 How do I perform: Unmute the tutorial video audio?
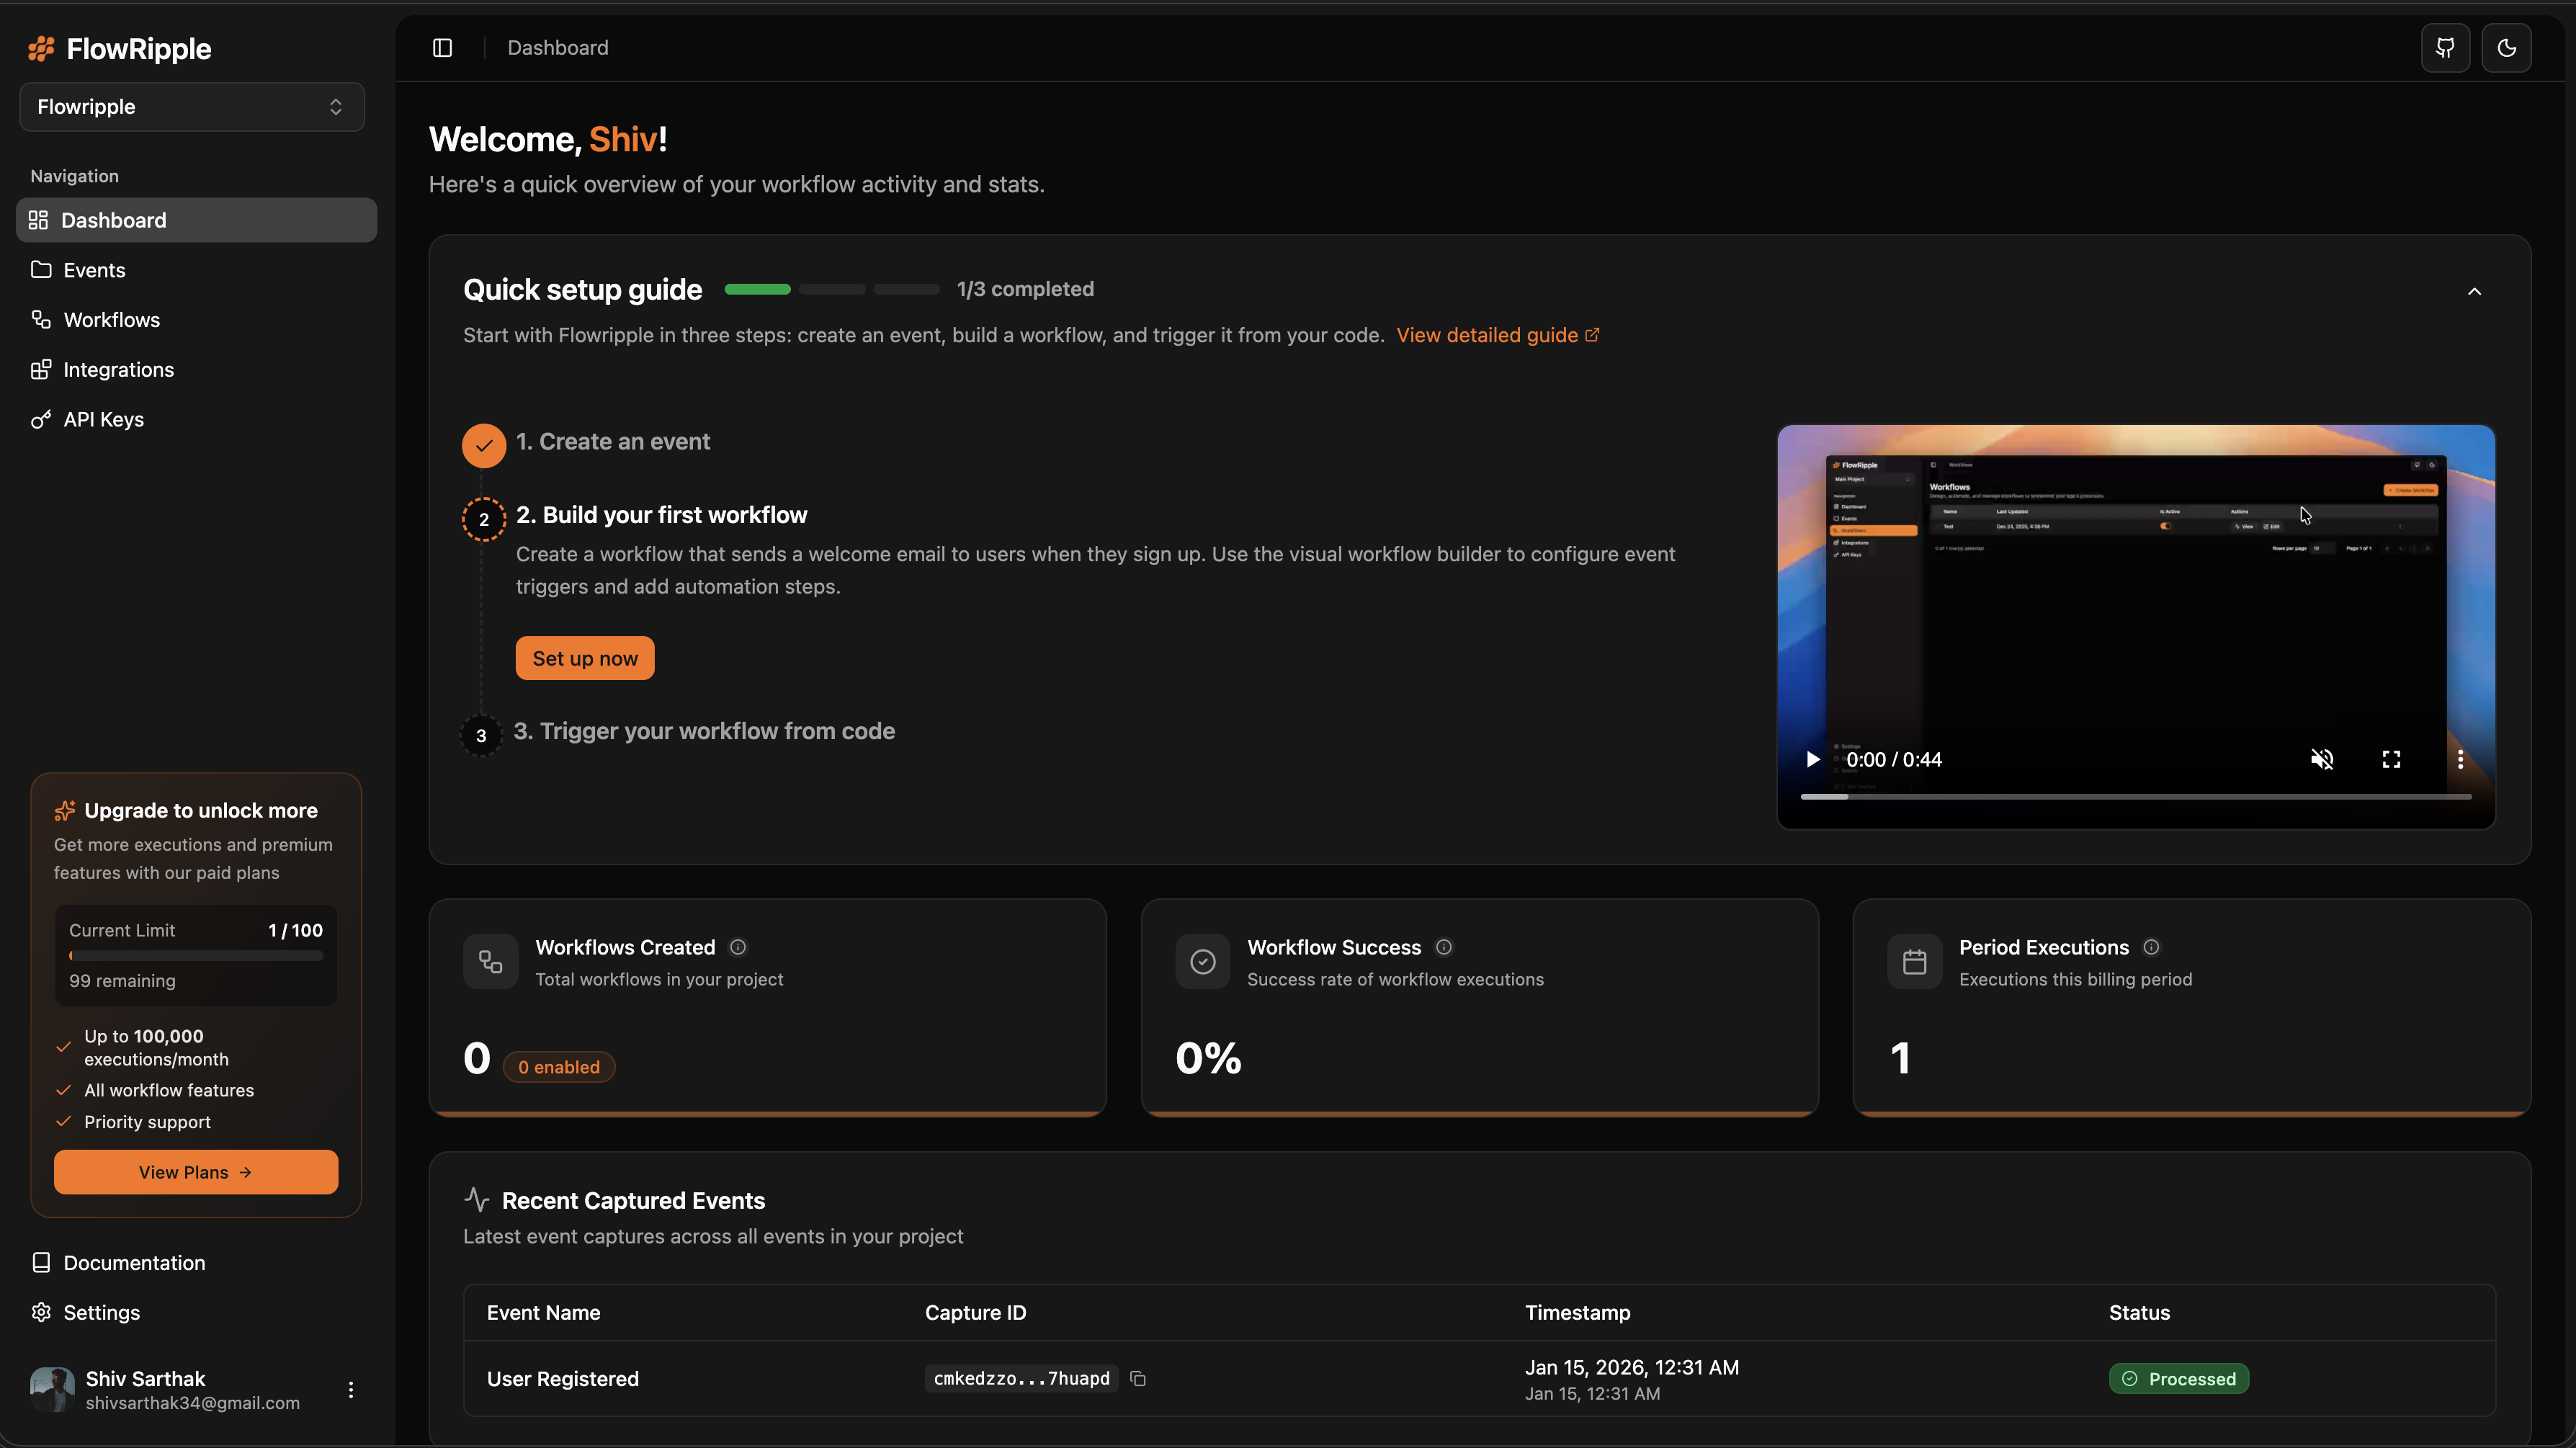pyautogui.click(x=2323, y=759)
